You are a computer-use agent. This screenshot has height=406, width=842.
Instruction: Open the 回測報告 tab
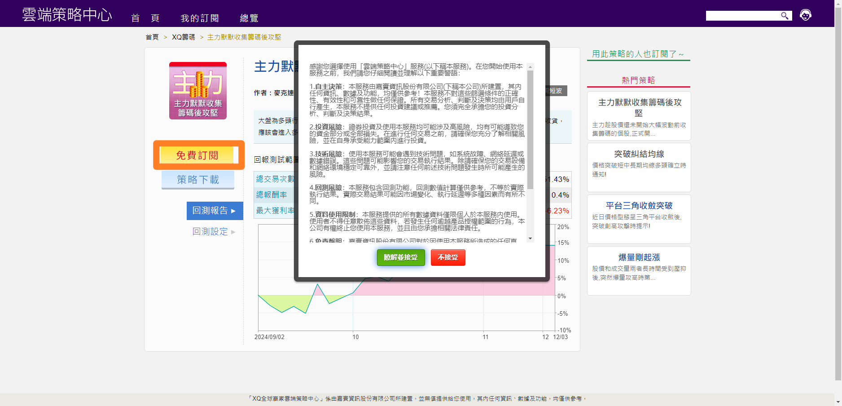click(x=215, y=211)
